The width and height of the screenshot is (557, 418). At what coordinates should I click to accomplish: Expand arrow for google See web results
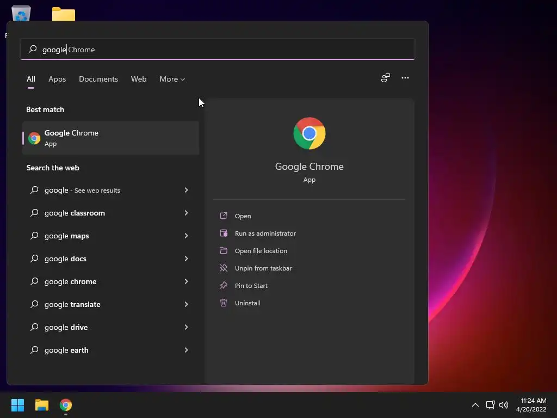(186, 190)
